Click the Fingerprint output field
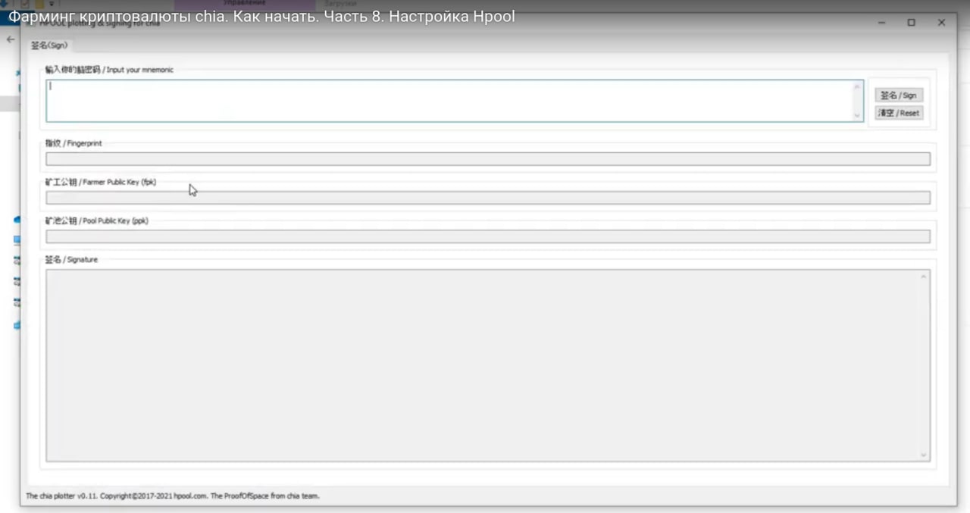This screenshot has height=513, width=970. tap(488, 159)
